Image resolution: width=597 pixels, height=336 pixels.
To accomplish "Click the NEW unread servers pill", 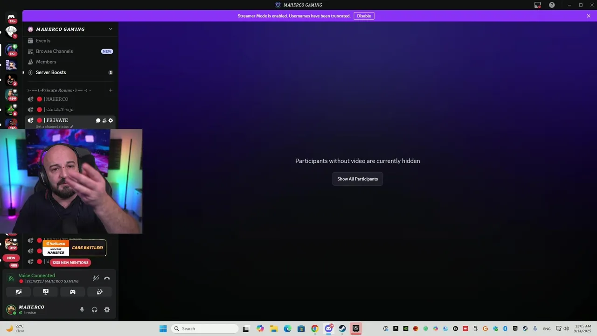I will pyautogui.click(x=11, y=258).
